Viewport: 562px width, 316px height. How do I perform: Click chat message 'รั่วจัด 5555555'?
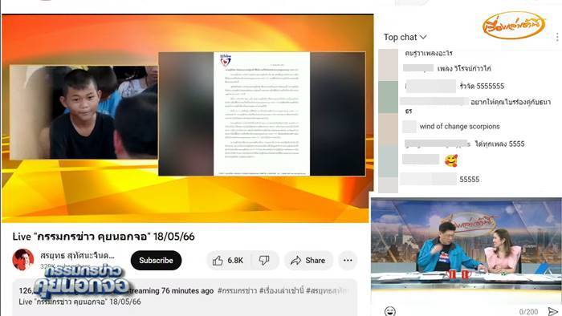[482, 86]
